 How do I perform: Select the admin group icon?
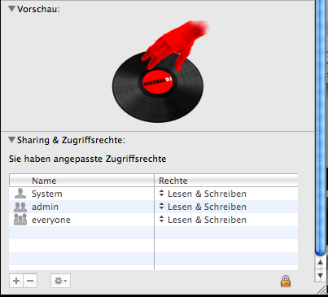tap(20, 207)
